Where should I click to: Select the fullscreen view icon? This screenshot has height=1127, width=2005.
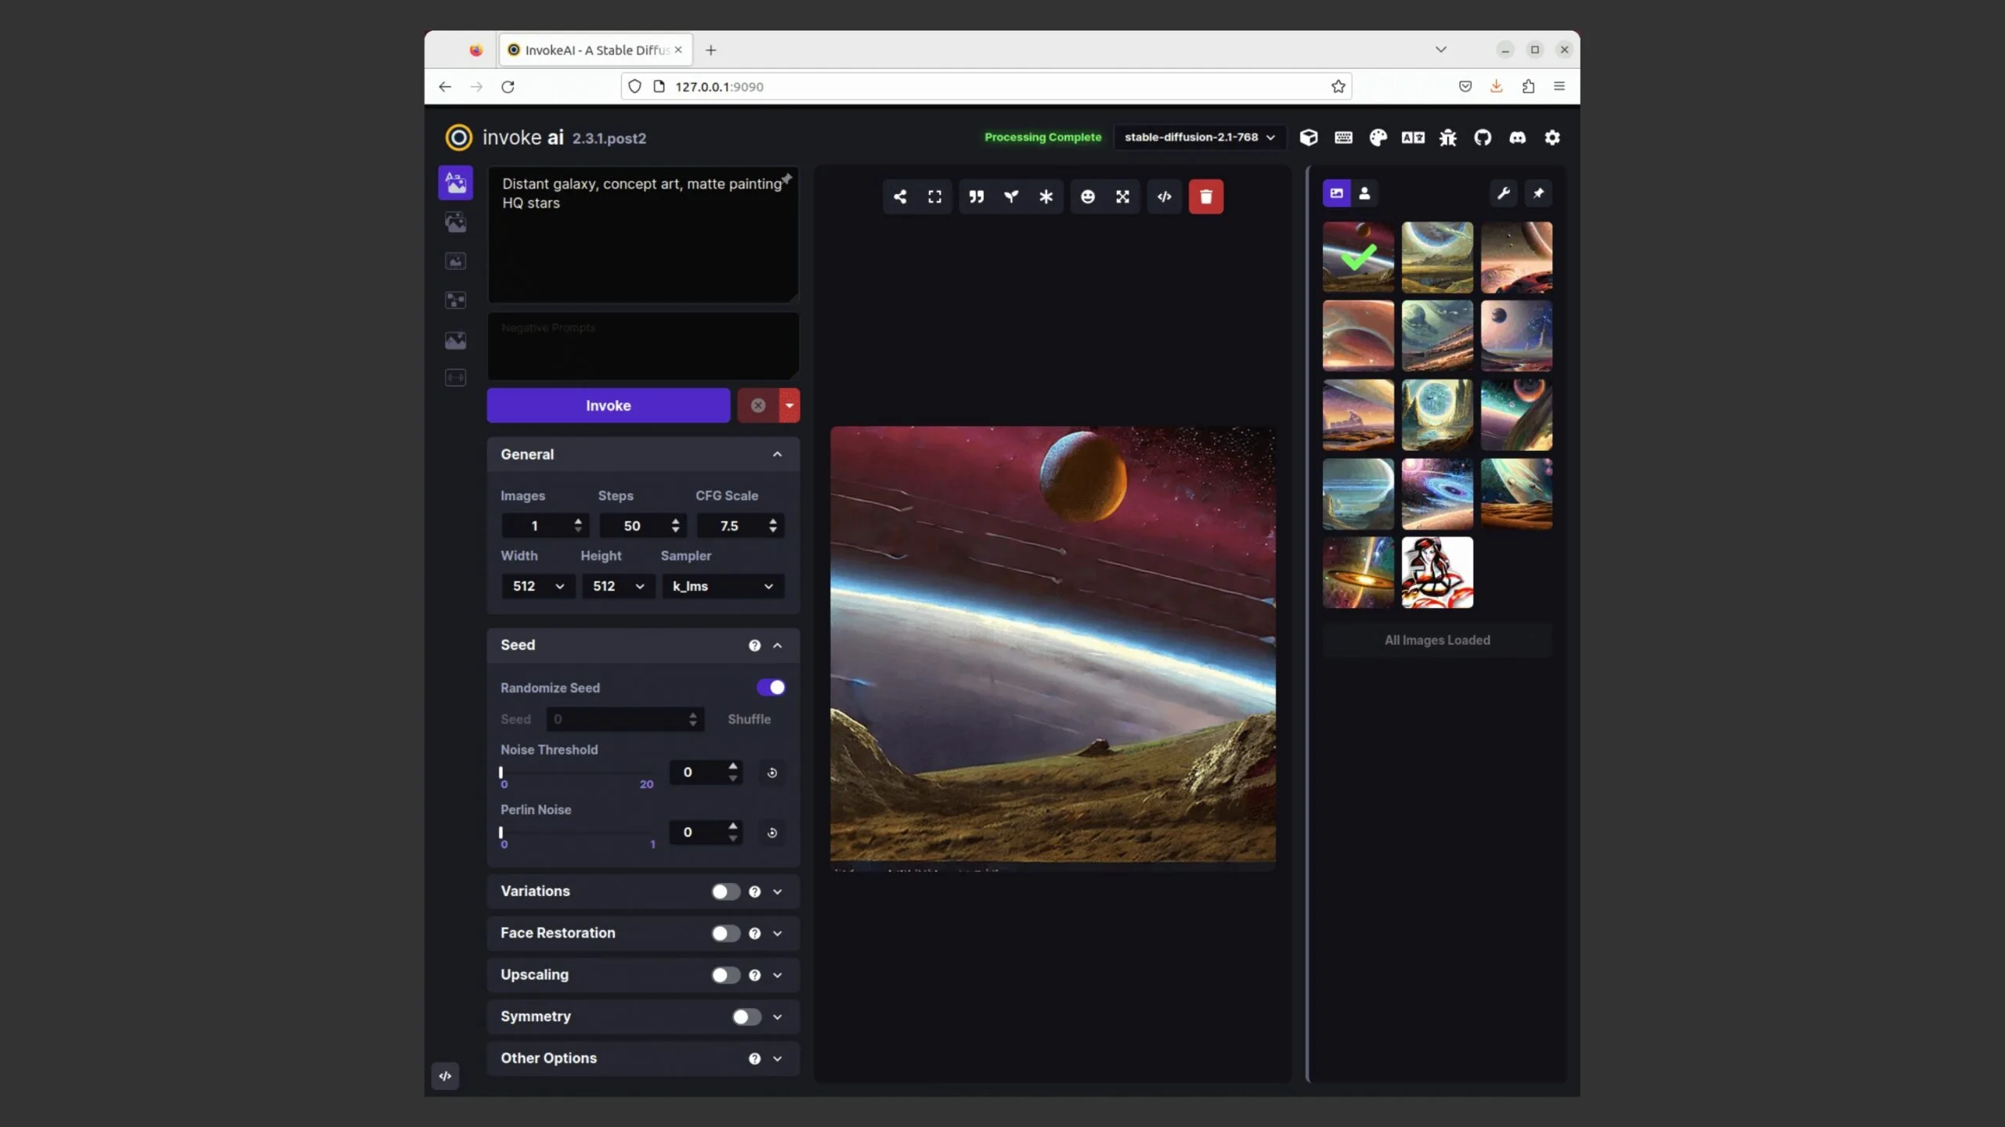(935, 196)
